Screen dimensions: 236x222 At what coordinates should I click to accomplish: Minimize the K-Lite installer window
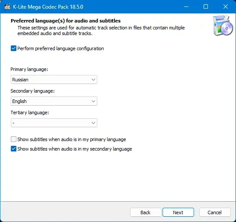186,6
